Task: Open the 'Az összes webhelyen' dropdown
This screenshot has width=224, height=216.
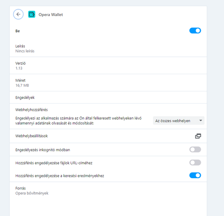Action: pyautogui.click(x=179, y=121)
